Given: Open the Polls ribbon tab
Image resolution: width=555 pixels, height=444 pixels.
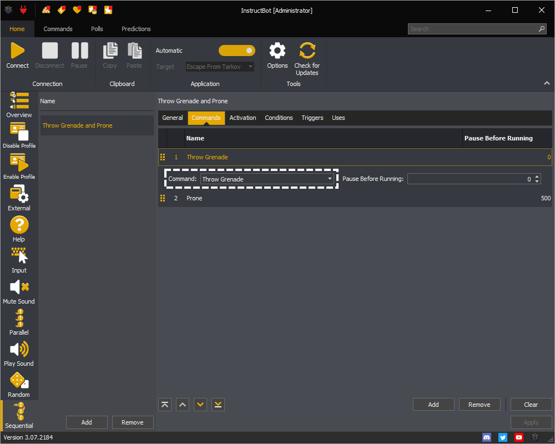Looking at the screenshot, I should (x=97, y=29).
